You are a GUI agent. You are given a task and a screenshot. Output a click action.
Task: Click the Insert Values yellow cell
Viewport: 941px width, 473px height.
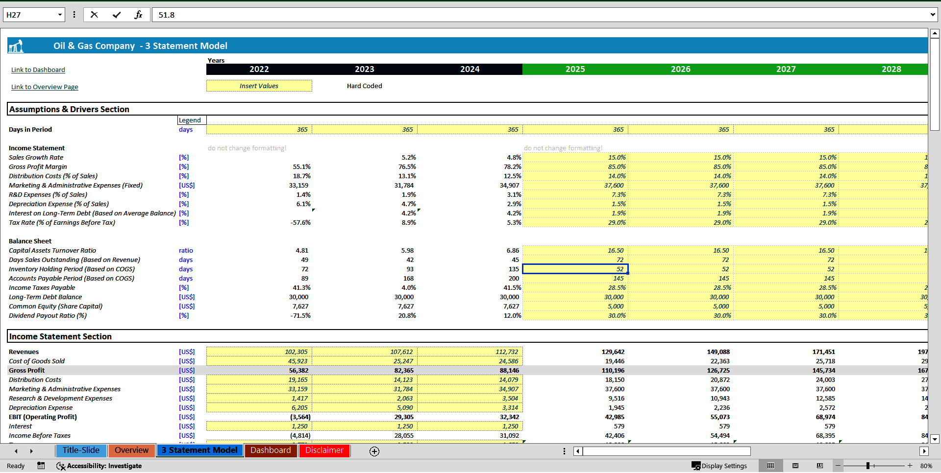pos(259,86)
